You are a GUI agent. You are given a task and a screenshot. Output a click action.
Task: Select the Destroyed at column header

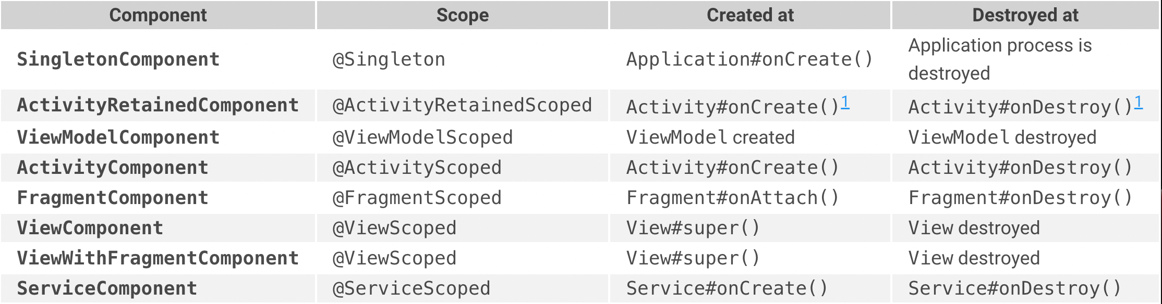click(x=1025, y=15)
